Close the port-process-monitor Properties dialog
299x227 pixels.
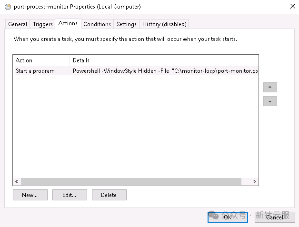(x=293, y=6)
